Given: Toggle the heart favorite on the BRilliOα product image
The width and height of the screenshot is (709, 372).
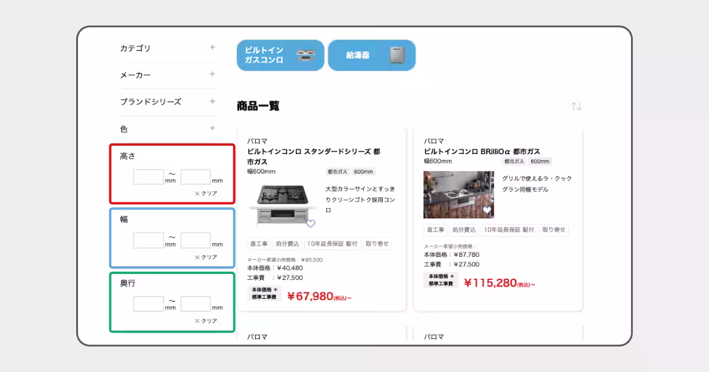Looking at the screenshot, I should (488, 209).
